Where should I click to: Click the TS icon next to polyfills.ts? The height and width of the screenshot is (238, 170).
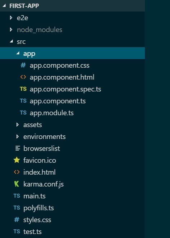click(x=17, y=208)
